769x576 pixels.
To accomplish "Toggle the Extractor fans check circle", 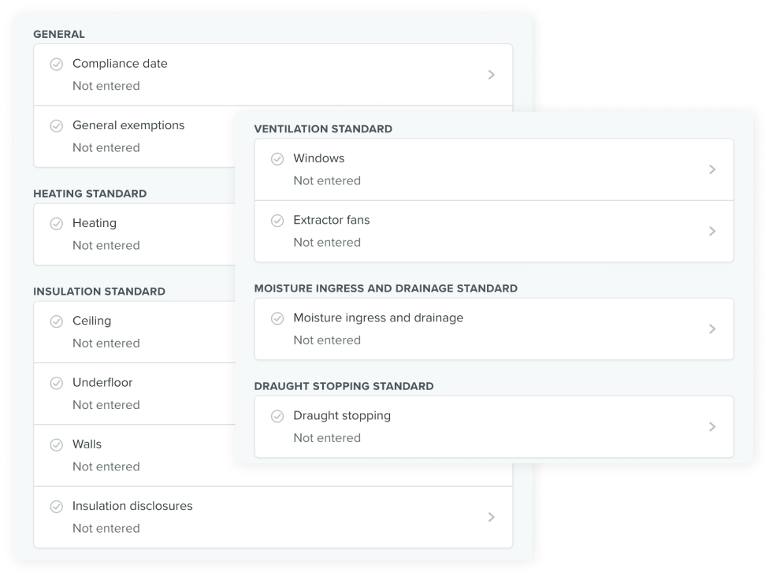I will tap(277, 221).
